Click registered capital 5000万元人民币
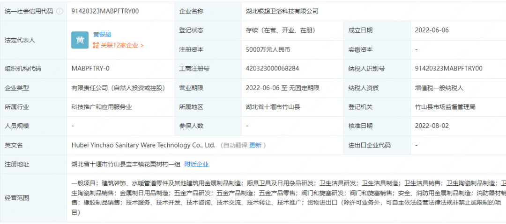The height and width of the screenshot is (224, 506). pyautogui.click(x=268, y=49)
